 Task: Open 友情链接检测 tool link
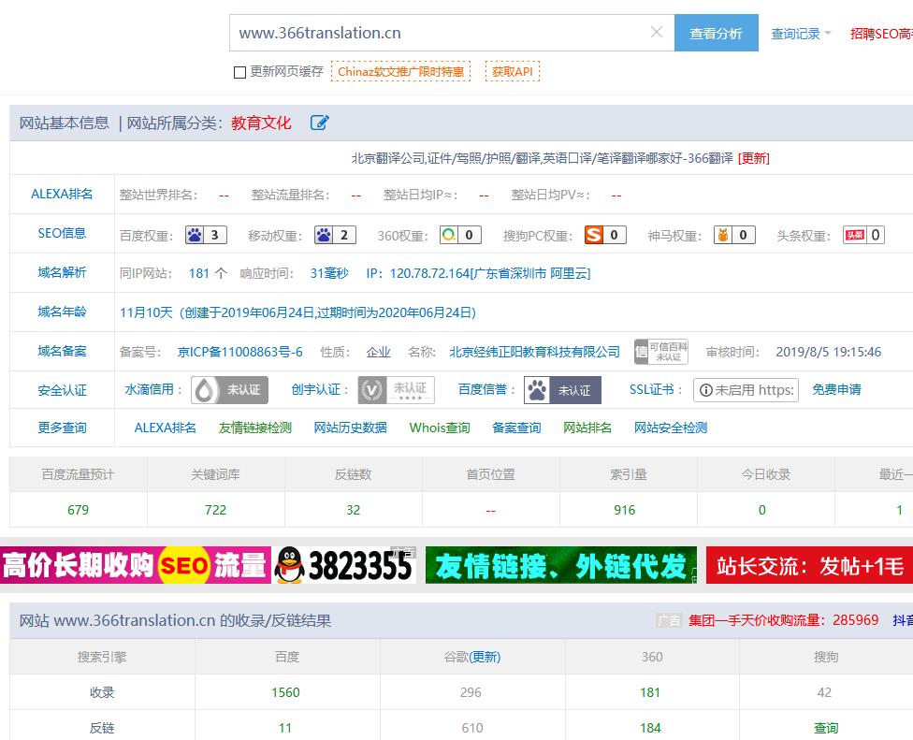pyautogui.click(x=255, y=428)
